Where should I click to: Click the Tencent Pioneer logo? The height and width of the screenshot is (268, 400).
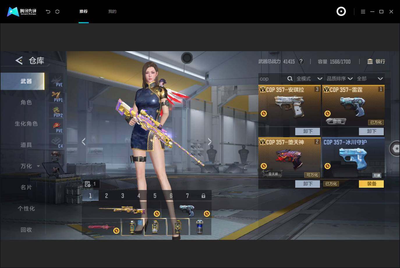point(22,12)
